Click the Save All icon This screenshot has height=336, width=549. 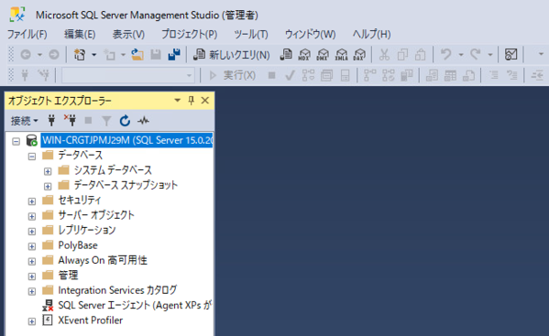pos(174,55)
